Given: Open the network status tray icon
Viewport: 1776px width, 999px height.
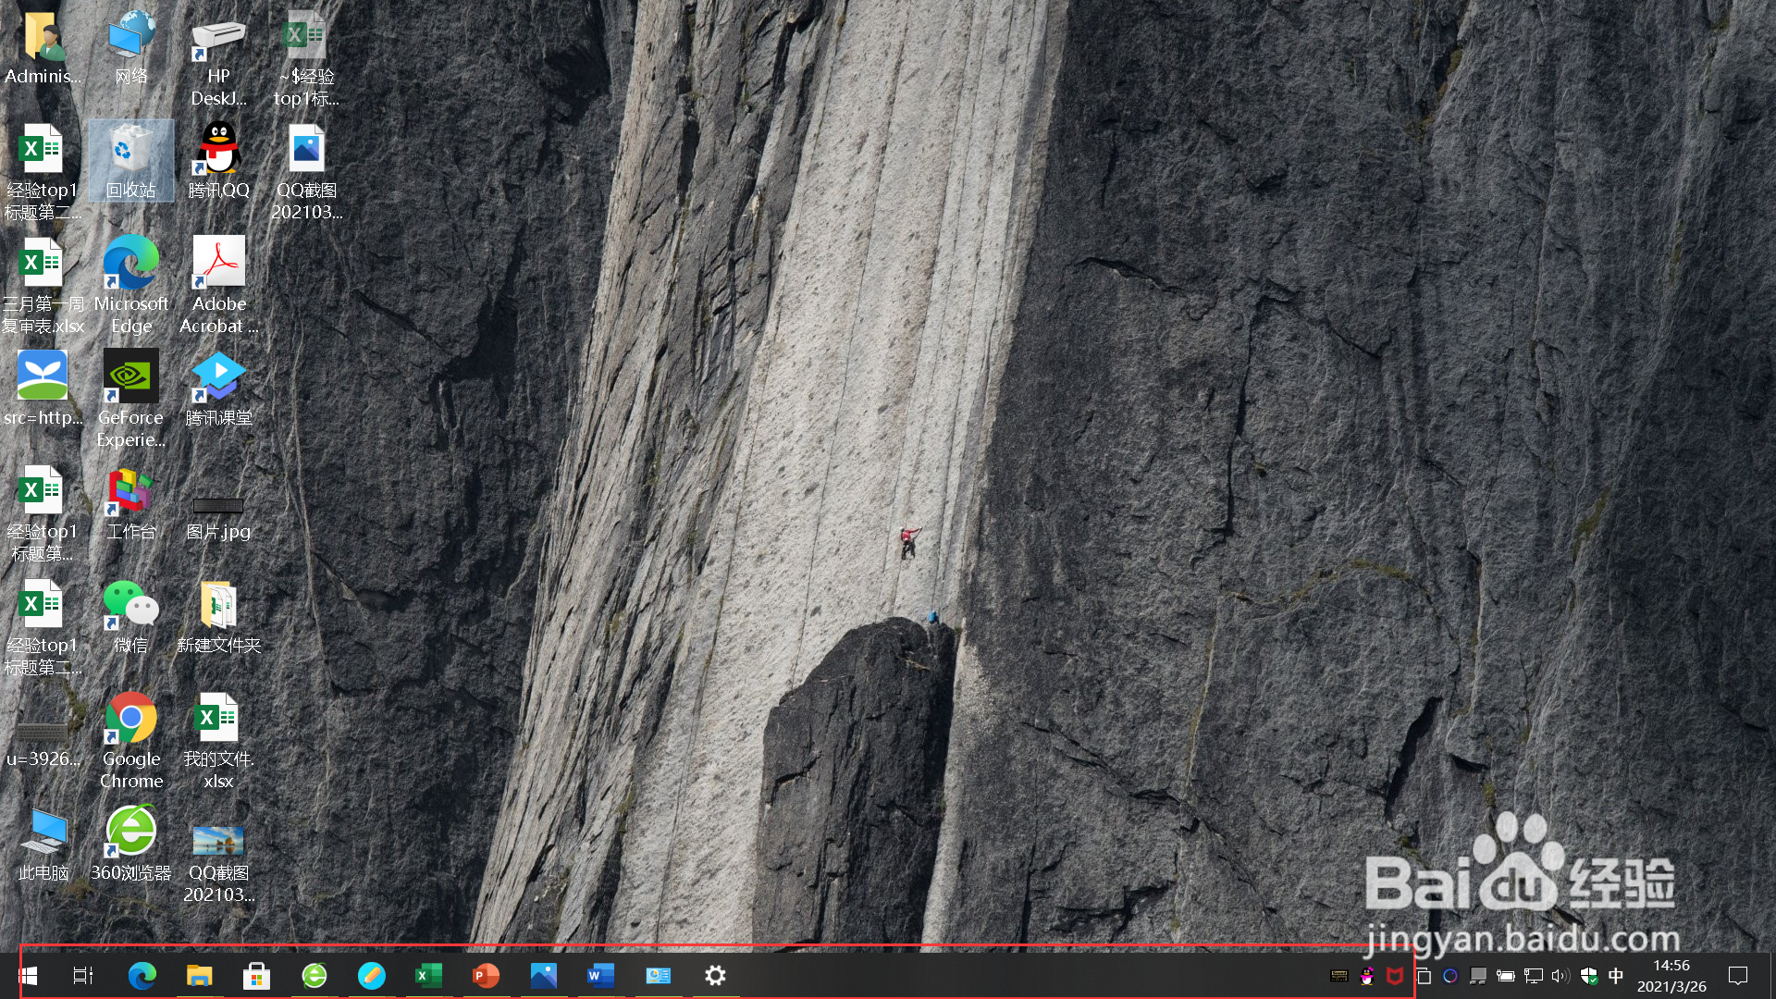Looking at the screenshot, I should 1534,976.
